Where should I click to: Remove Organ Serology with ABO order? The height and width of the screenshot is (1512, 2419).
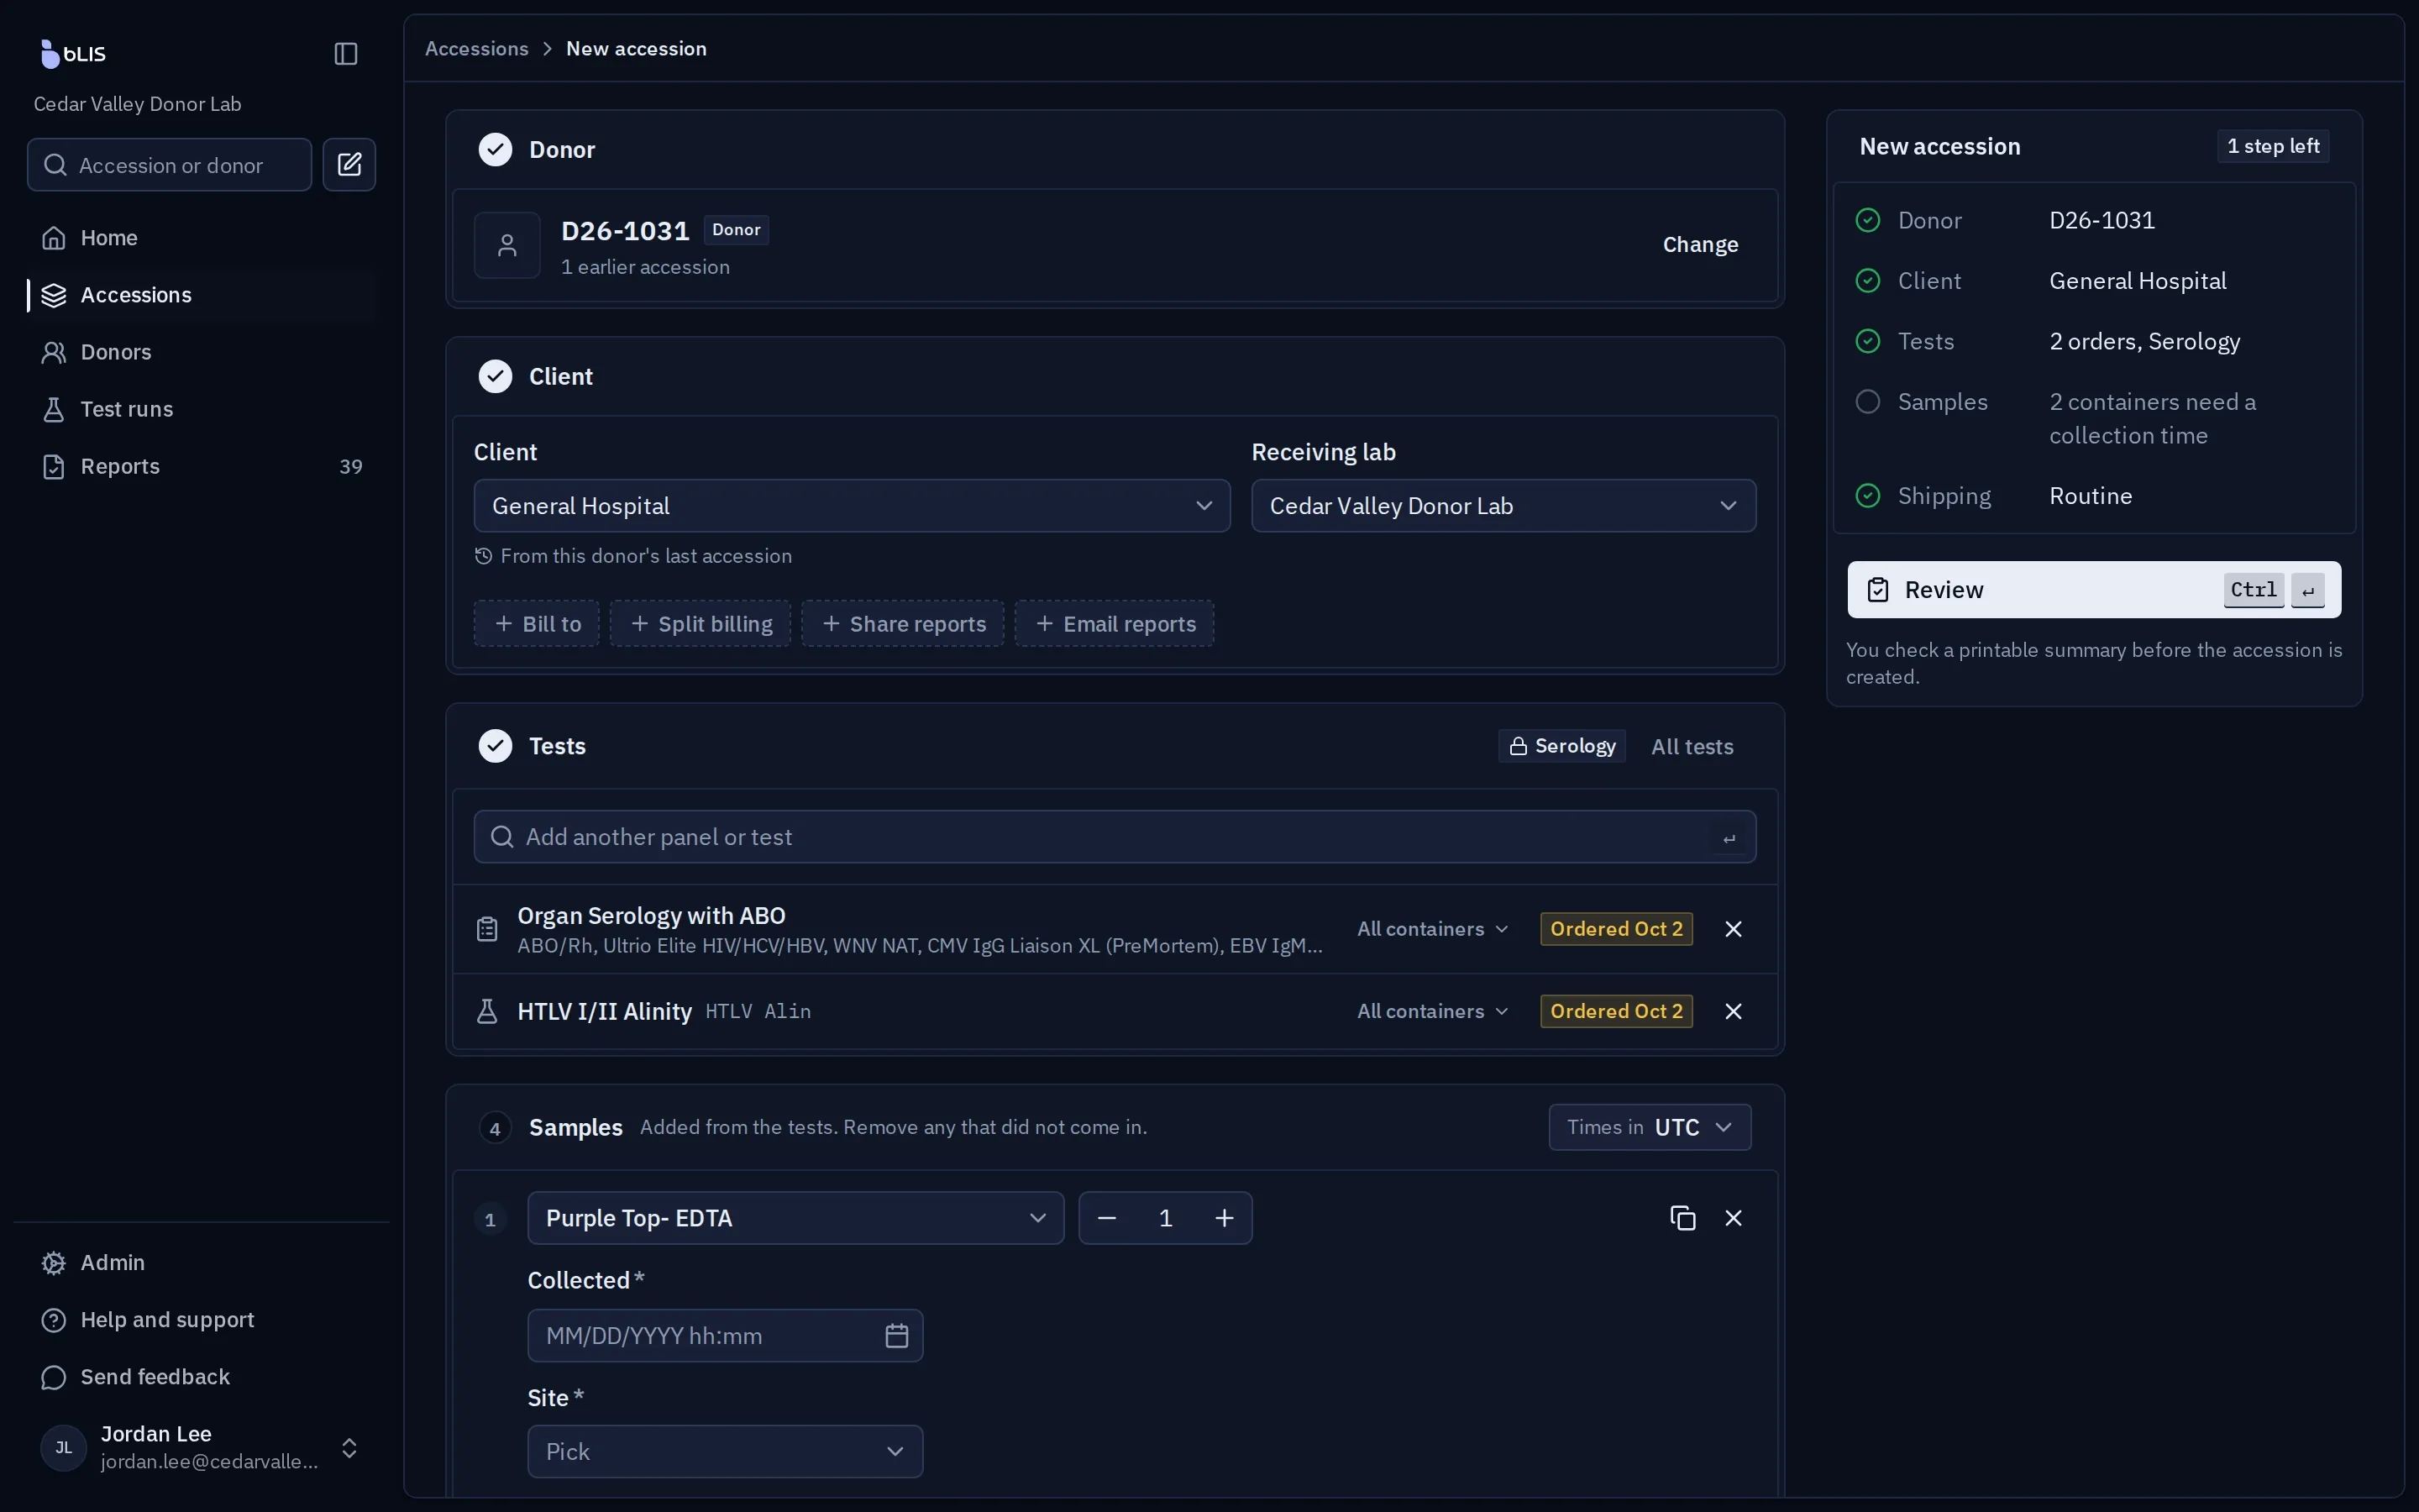tap(1734, 929)
